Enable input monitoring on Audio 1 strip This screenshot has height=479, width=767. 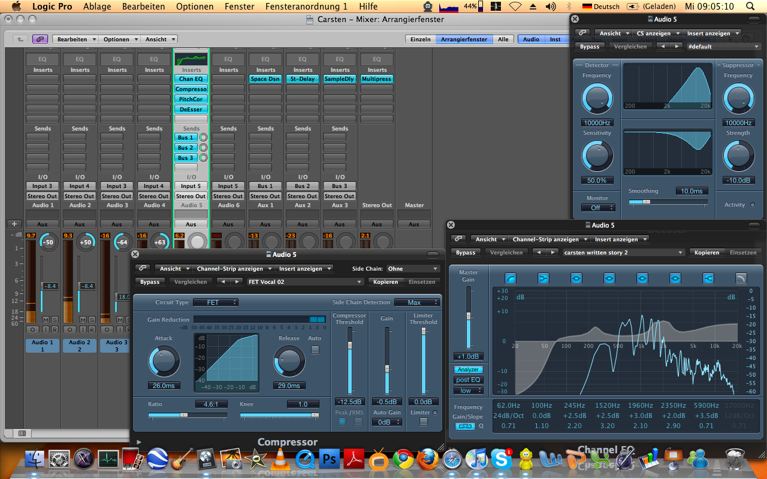[46, 329]
